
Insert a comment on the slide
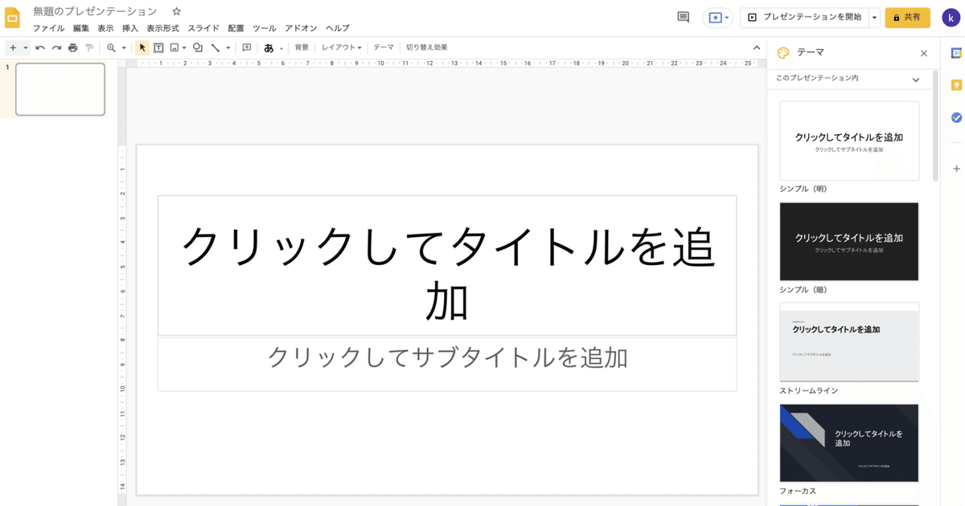[246, 47]
